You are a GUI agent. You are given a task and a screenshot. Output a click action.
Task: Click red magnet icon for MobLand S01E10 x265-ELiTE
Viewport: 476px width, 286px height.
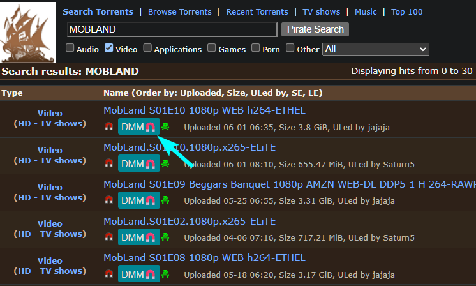(x=108, y=163)
